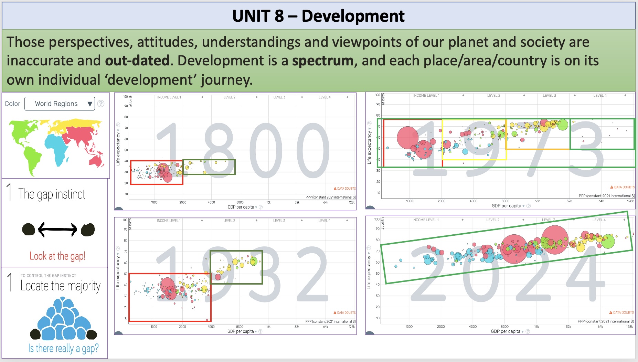Click the 'Look at the gap!' text

57,256
